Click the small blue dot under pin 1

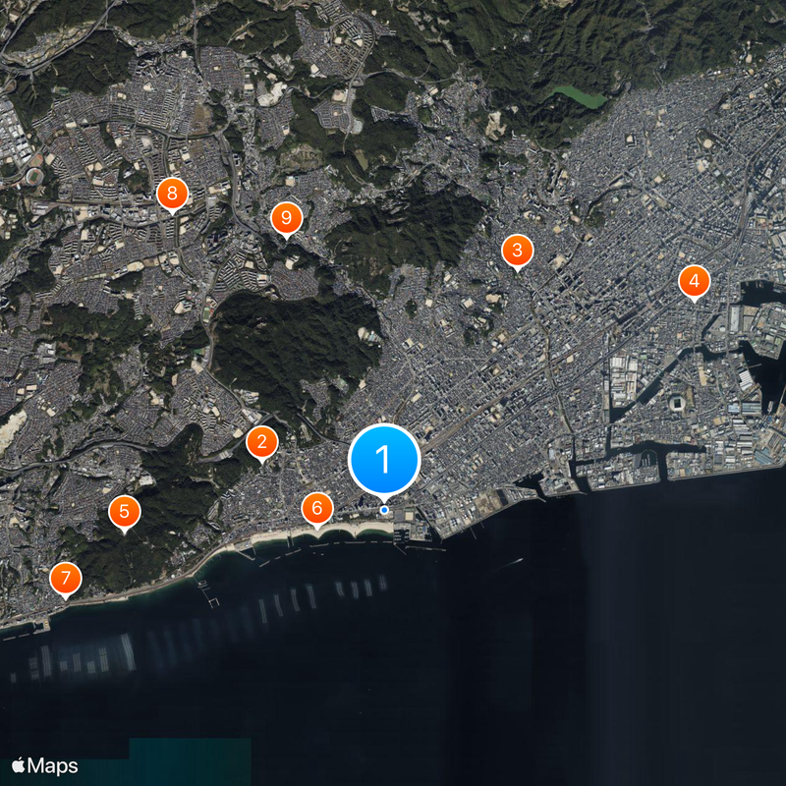(x=384, y=510)
